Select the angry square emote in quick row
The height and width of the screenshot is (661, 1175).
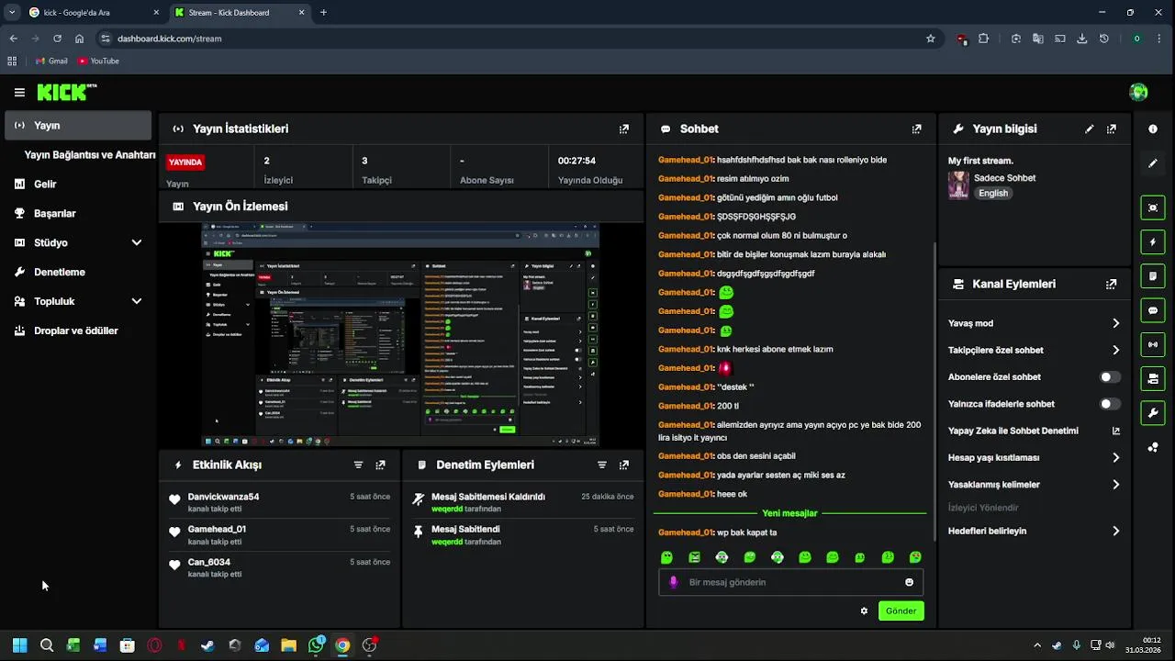coord(695,557)
